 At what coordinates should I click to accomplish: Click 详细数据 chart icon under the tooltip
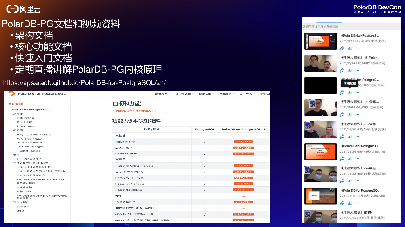(350, 92)
